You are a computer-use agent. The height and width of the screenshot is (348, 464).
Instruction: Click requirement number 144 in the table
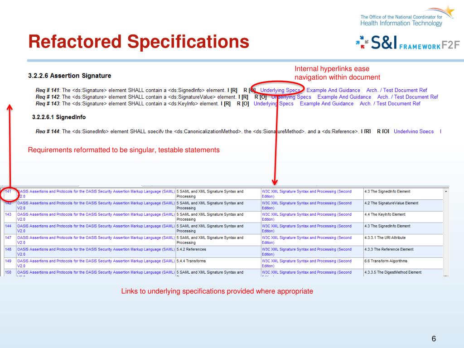click(8, 226)
